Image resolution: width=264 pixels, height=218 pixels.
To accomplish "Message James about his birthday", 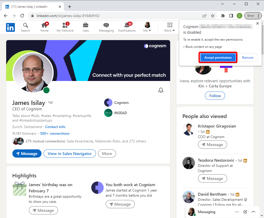I will click(x=43, y=211).
